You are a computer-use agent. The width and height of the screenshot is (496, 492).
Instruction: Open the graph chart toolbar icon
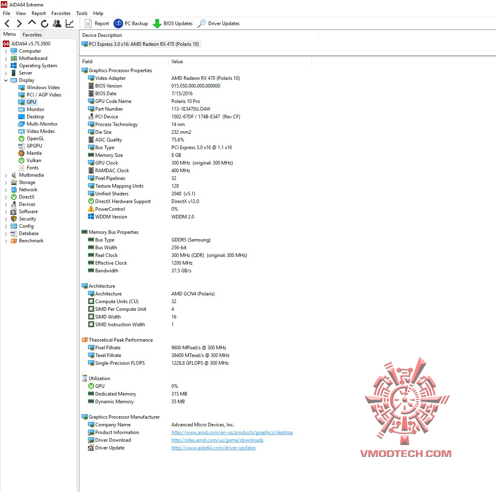pos(70,24)
